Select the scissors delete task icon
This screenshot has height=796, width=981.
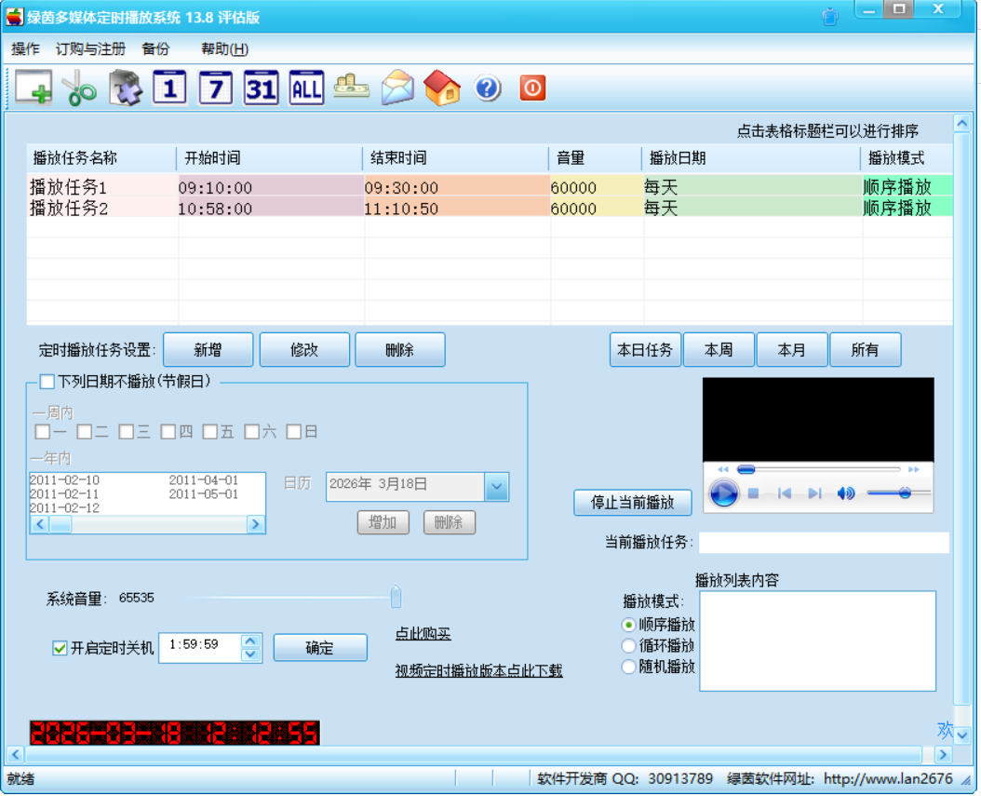pos(81,88)
